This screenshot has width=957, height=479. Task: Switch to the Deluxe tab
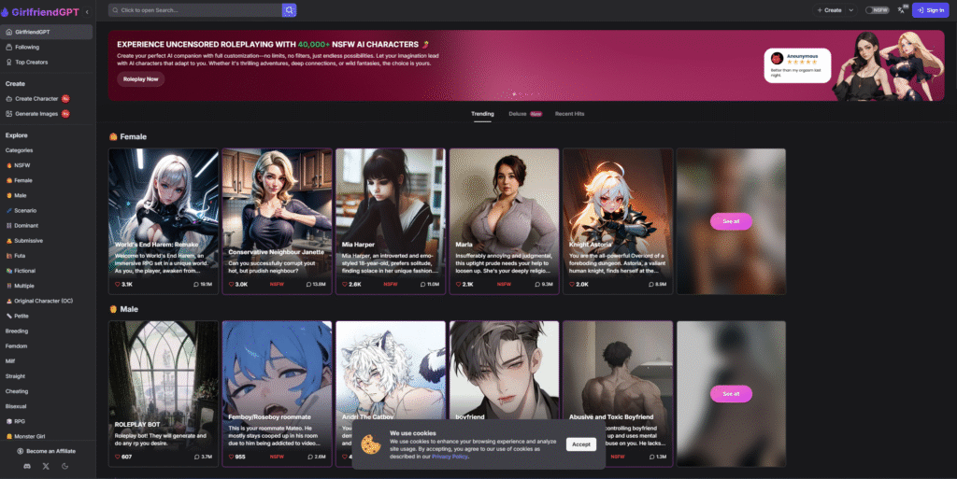(x=525, y=114)
